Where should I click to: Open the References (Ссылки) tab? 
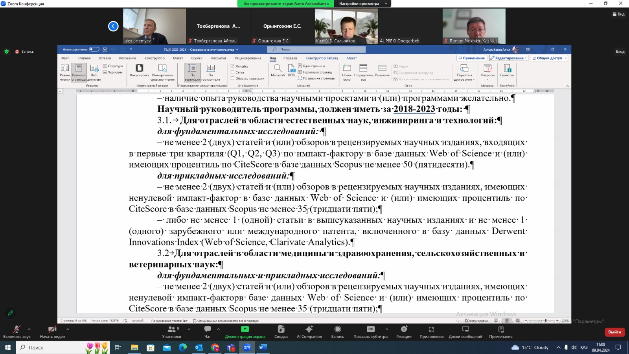coord(197,58)
